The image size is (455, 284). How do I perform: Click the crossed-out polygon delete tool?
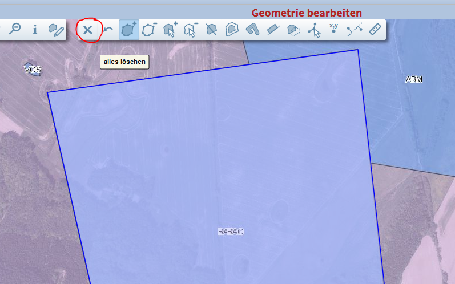point(211,30)
